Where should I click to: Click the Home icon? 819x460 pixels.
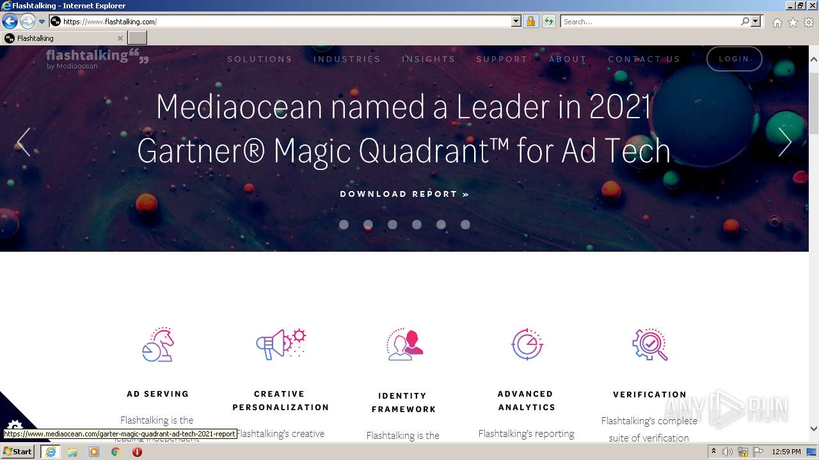(x=777, y=22)
